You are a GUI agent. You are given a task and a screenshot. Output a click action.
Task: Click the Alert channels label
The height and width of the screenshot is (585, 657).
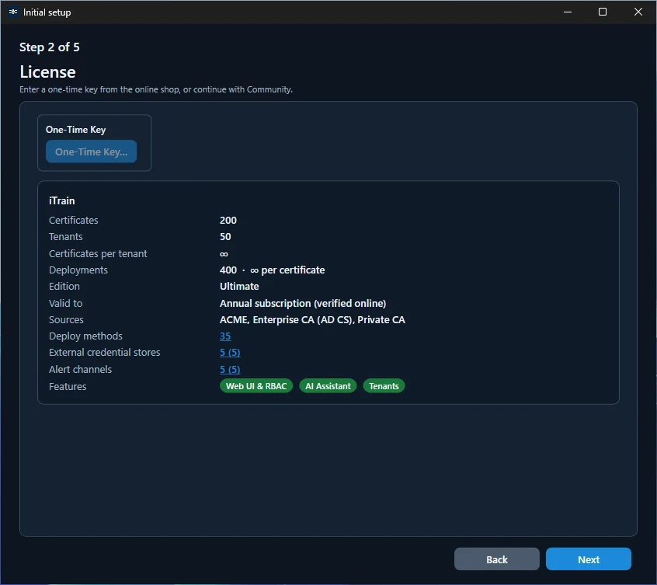point(80,370)
